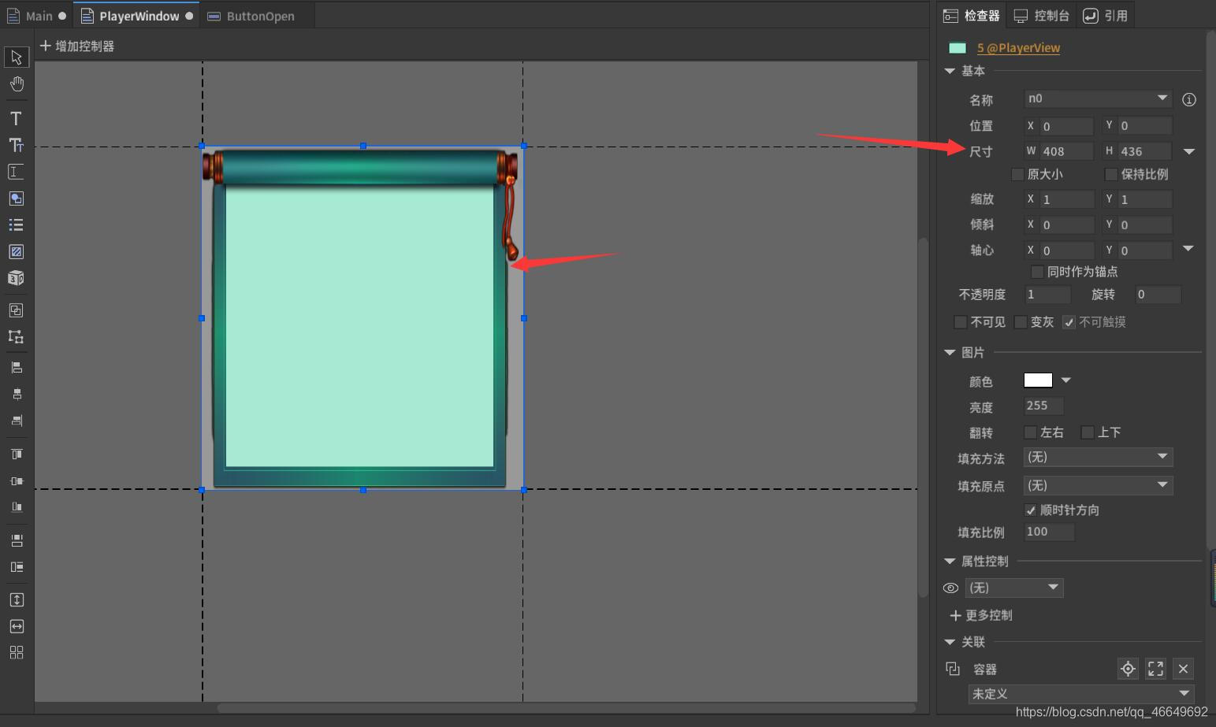Distribute objects with equal vertical spacing
Viewport: 1216px width, 727px height.
coord(17,540)
